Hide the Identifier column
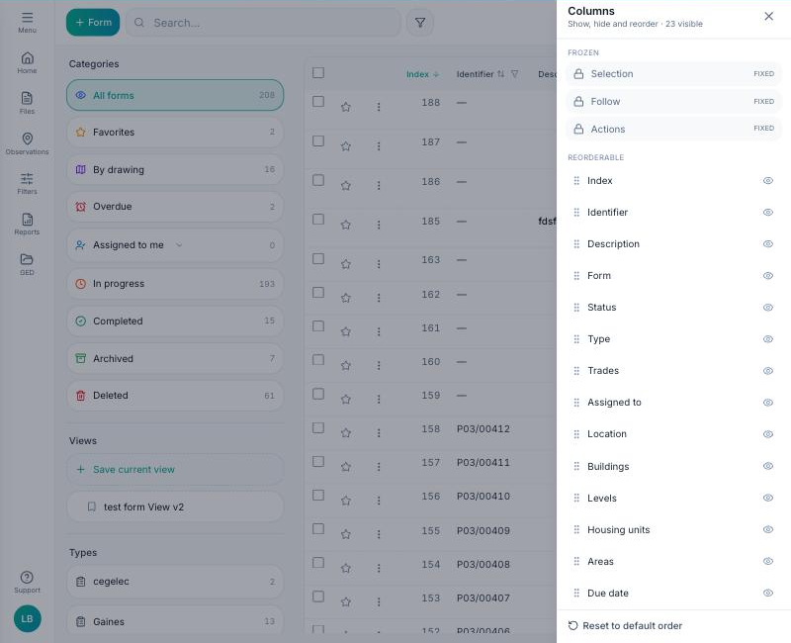Viewport: 791px width, 643px height. (x=768, y=213)
